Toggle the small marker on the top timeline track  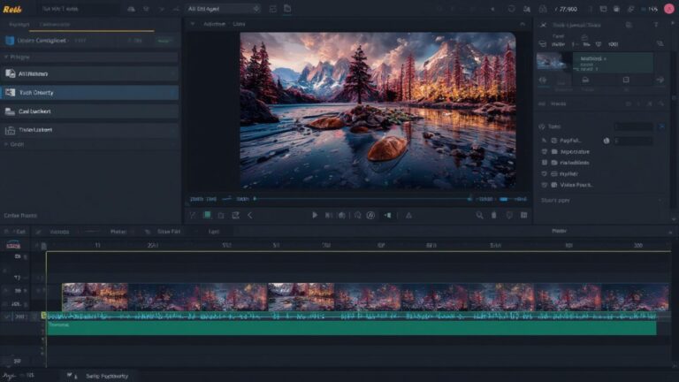pyautogui.click(x=25, y=256)
